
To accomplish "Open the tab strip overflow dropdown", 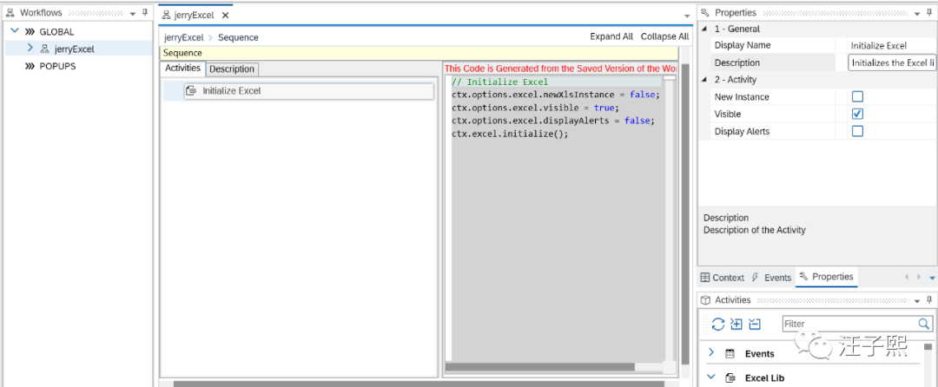I will 931,278.
